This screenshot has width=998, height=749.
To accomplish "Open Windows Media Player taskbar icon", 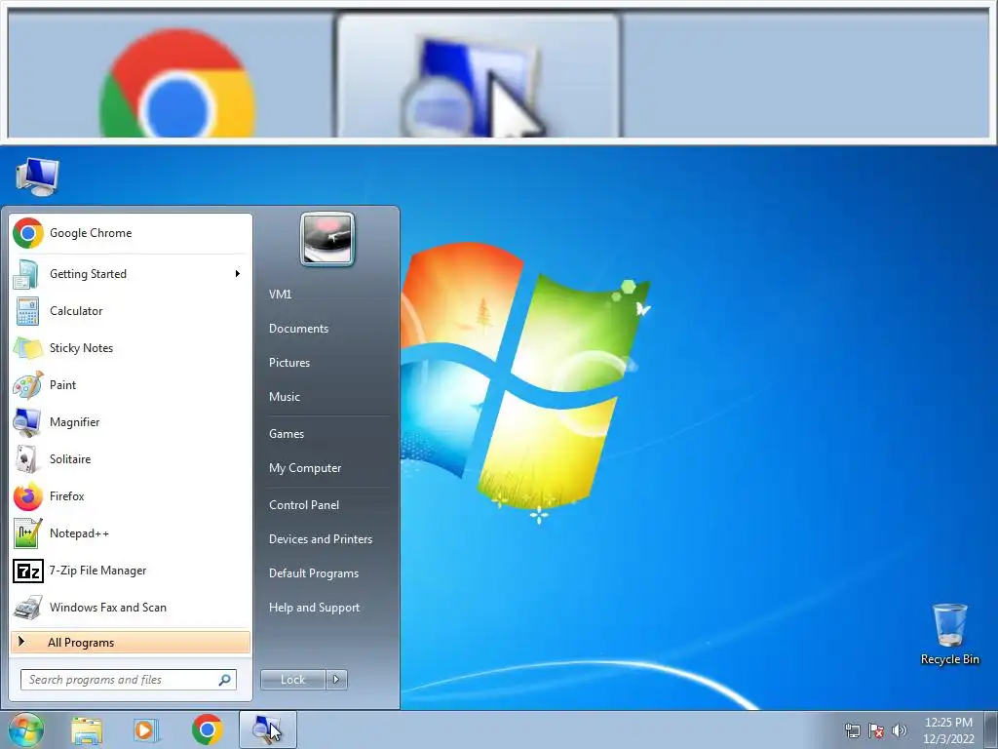I will [x=145, y=729].
